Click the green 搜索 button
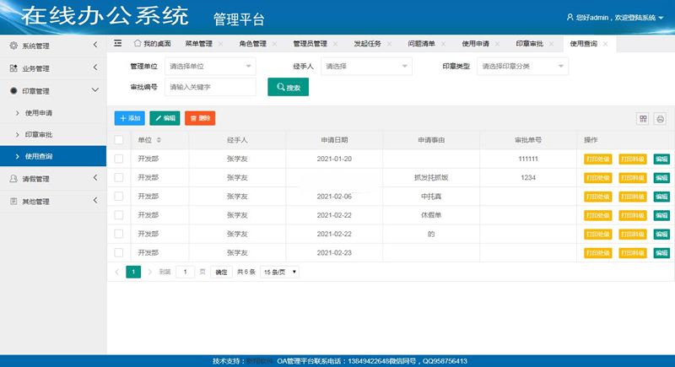 click(x=288, y=87)
